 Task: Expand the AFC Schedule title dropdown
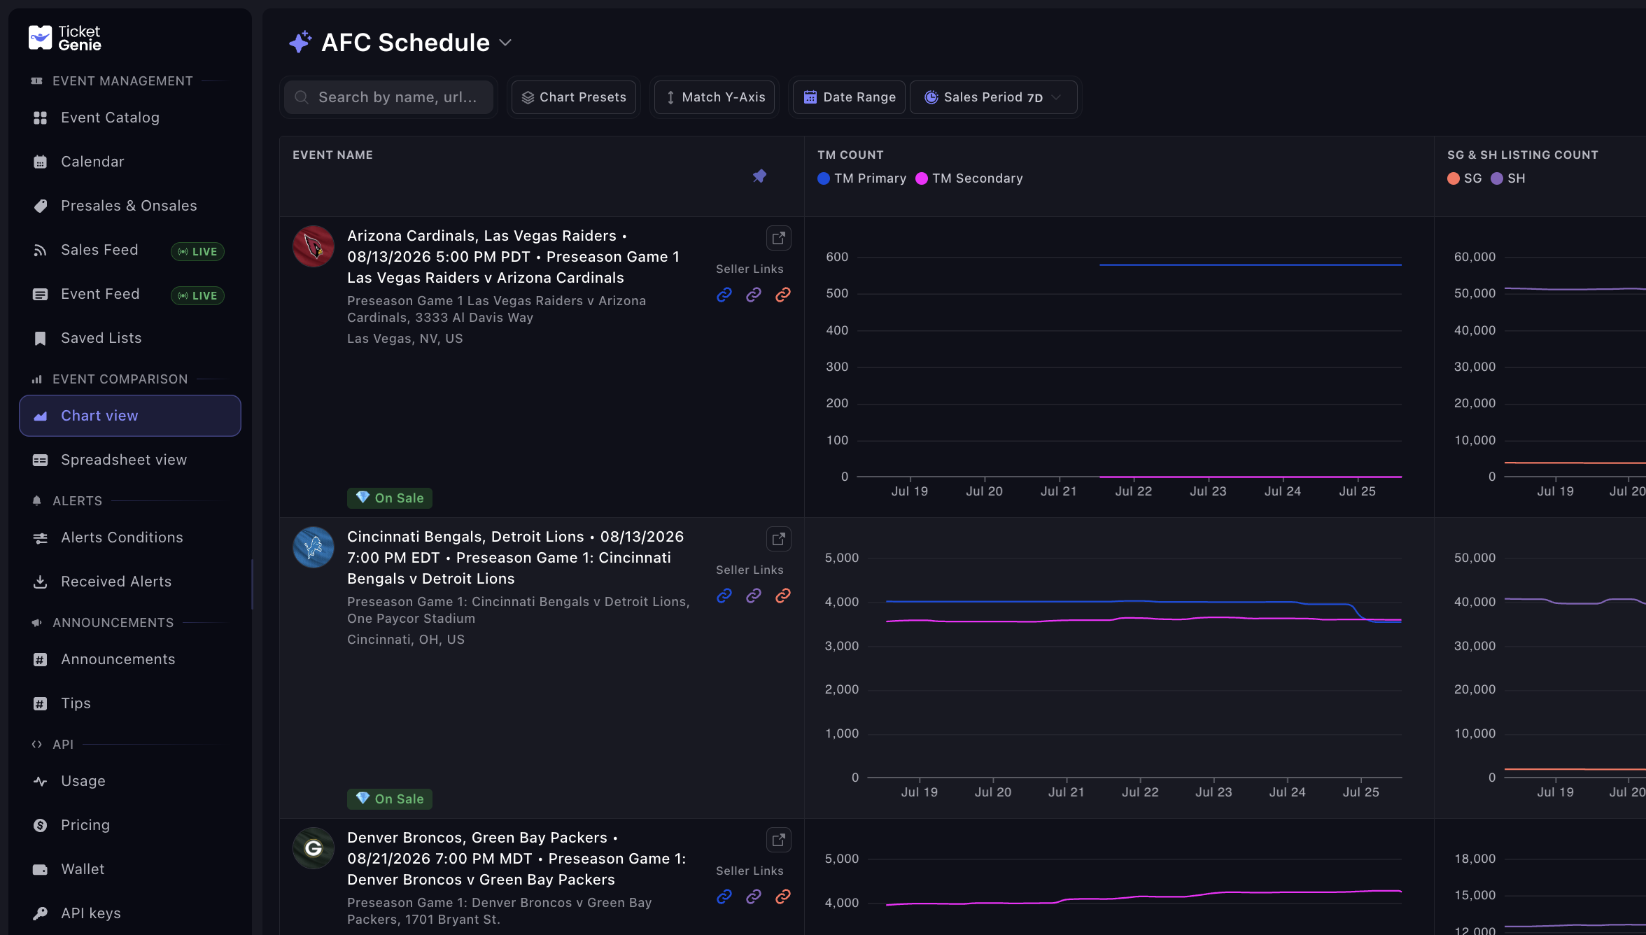click(505, 43)
